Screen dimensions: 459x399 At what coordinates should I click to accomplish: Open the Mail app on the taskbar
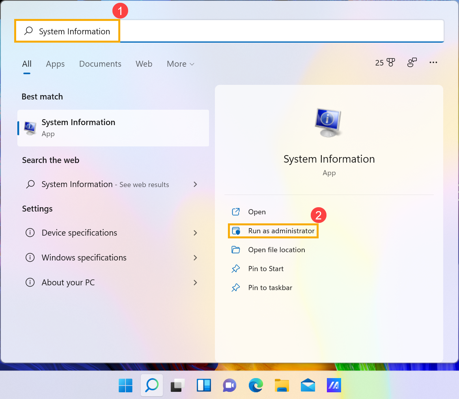[x=308, y=385]
